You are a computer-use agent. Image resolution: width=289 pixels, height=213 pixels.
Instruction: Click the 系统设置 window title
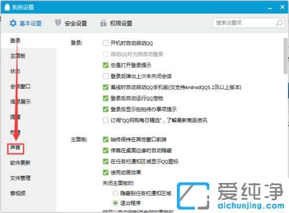click(x=23, y=8)
